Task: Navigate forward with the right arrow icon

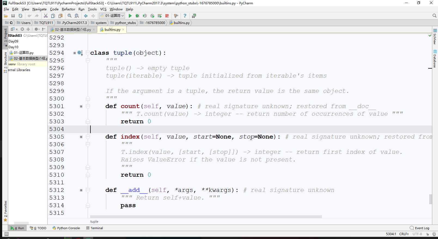Action: pyautogui.click(x=93, y=16)
